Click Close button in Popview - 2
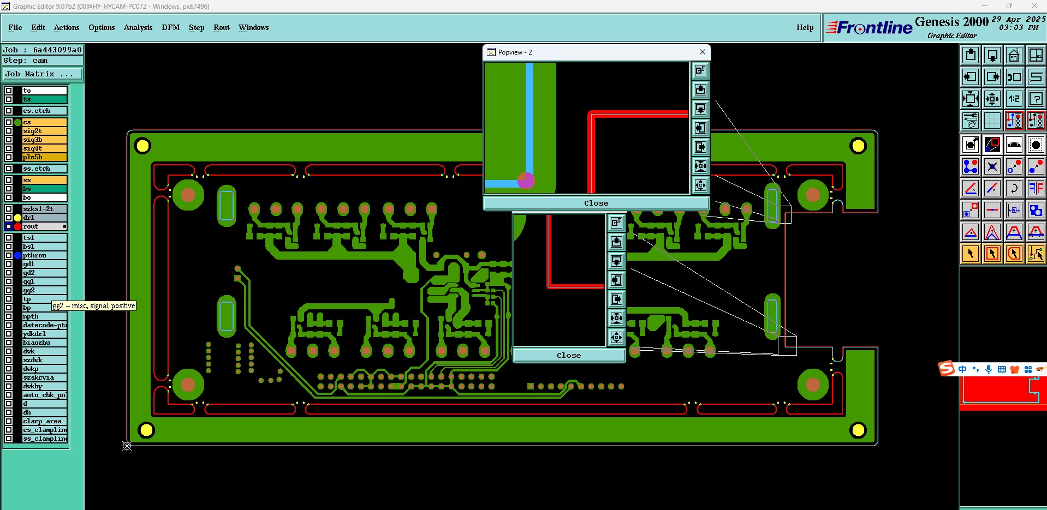Screen dimensions: 1047x510 (596, 203)
